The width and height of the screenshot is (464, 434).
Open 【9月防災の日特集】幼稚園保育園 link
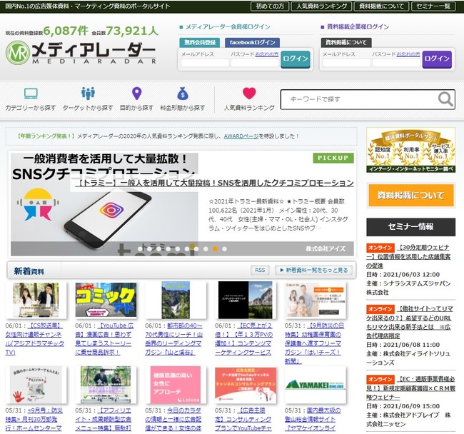[314, 343]
